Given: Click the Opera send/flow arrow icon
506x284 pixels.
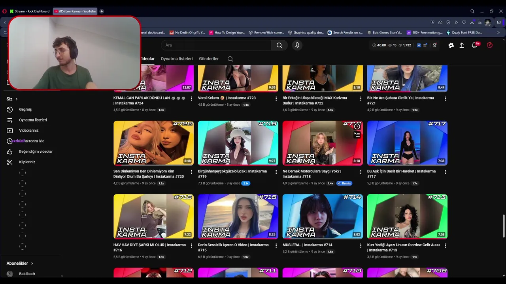Looking at the screenshot, I should point(456,22).
